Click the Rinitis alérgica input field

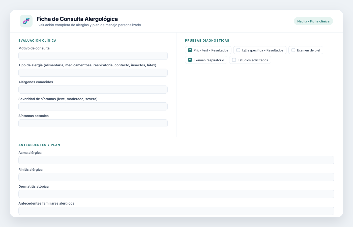(176, 177)
